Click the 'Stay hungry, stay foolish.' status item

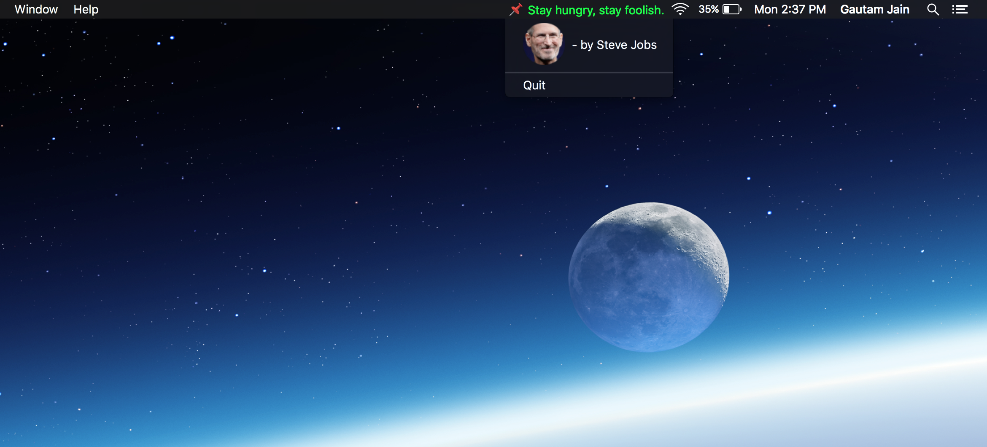pos(596,10)
